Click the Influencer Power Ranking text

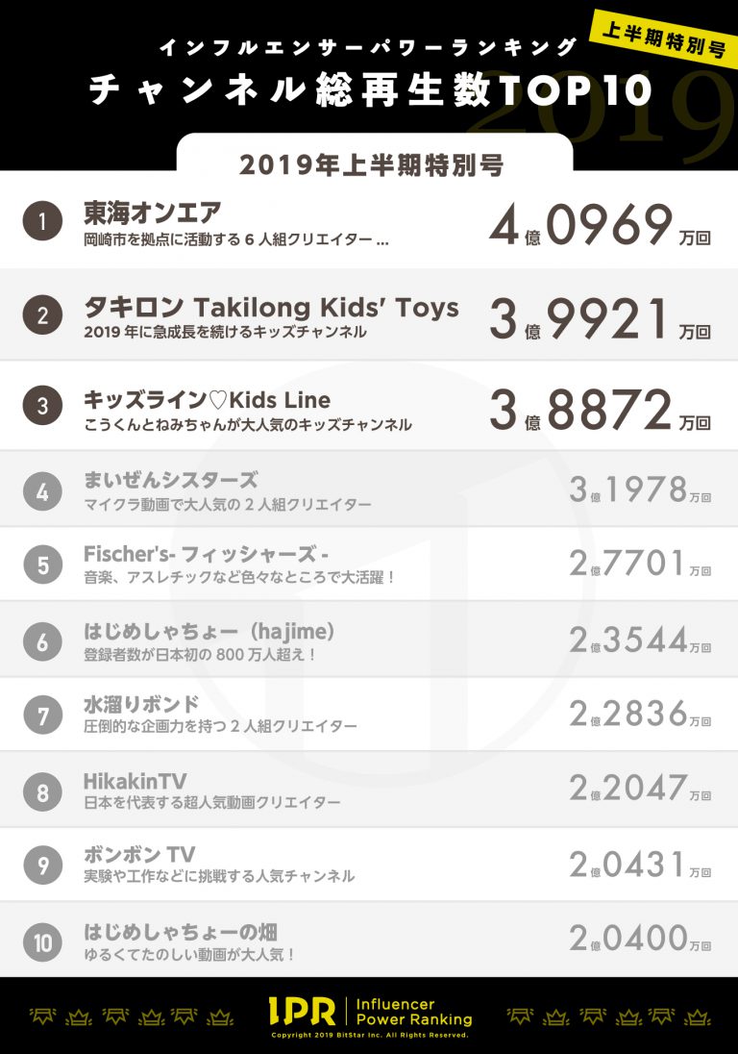click(413, 1012)
